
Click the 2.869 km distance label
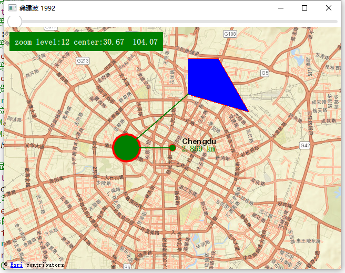click(199, 149)
